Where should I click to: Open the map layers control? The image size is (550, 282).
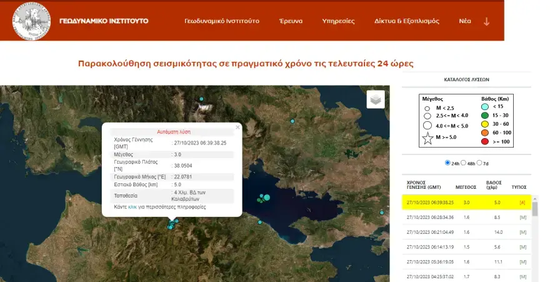pos(376,99)
